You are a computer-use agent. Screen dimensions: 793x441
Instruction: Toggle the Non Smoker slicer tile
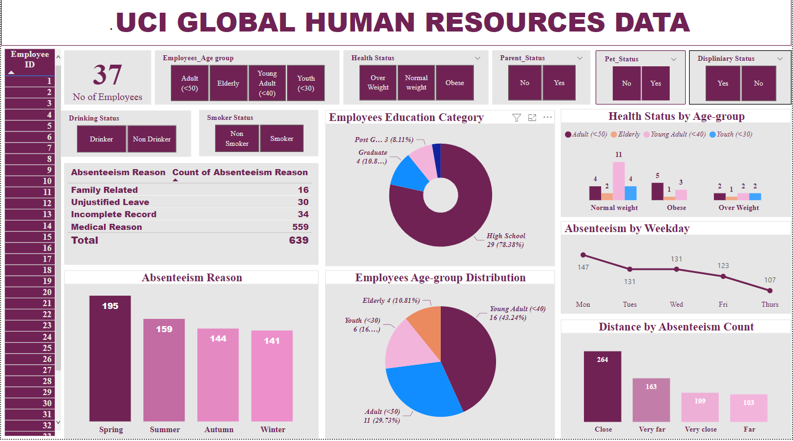point(237,139)
